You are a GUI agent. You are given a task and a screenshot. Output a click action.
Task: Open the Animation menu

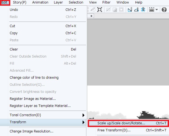click(x=40, y=2)
